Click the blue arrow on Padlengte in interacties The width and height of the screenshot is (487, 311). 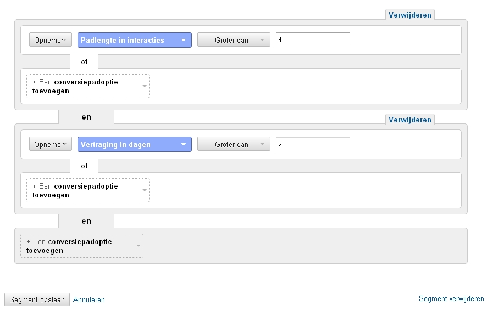pyautogui.click(x=184, y=40)
